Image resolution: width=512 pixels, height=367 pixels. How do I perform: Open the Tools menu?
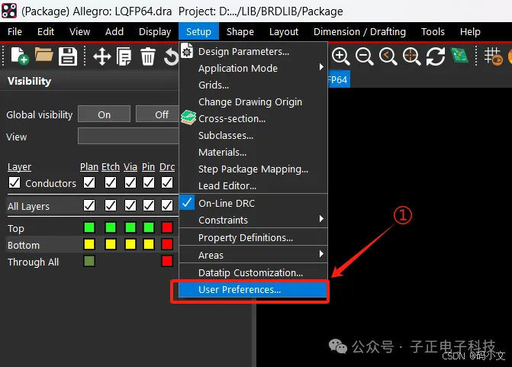433,32
